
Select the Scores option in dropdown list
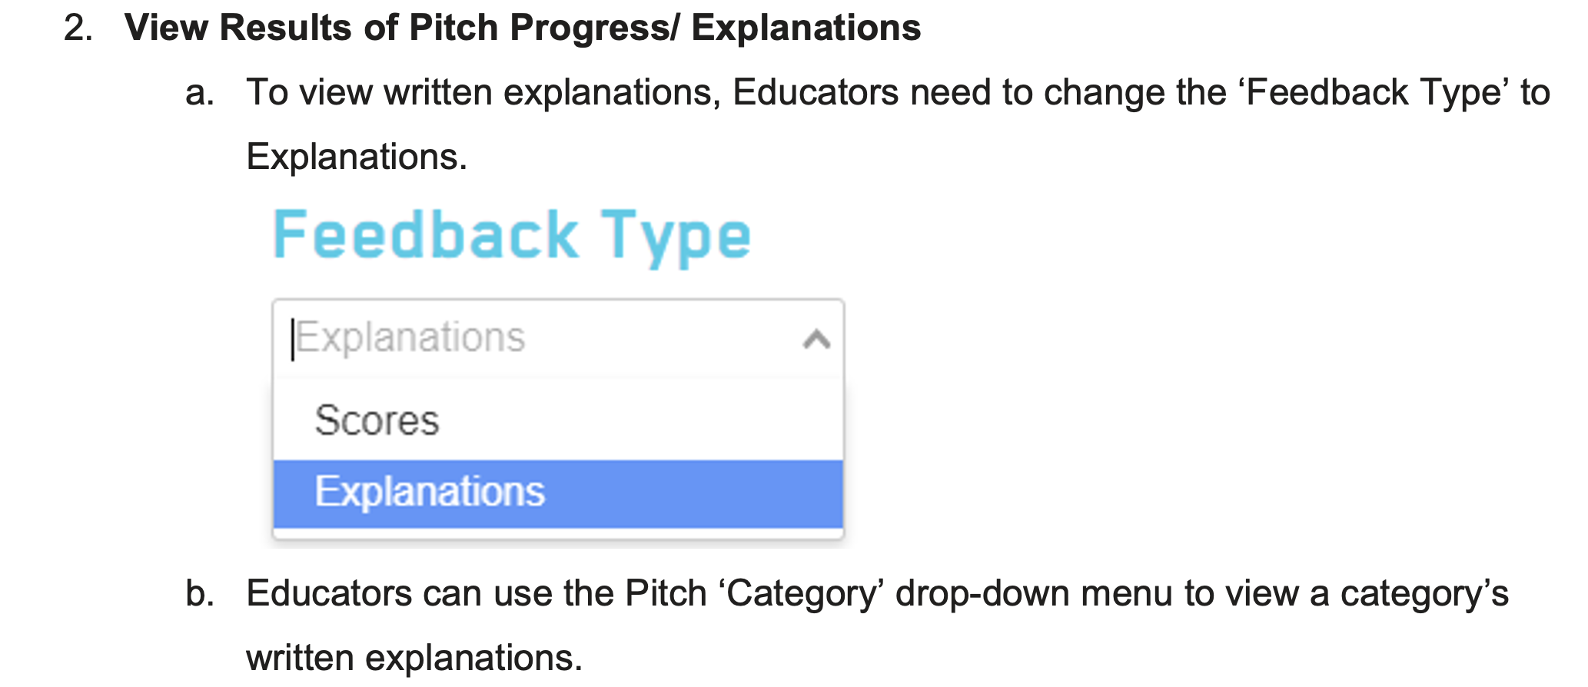click(377, 420)
